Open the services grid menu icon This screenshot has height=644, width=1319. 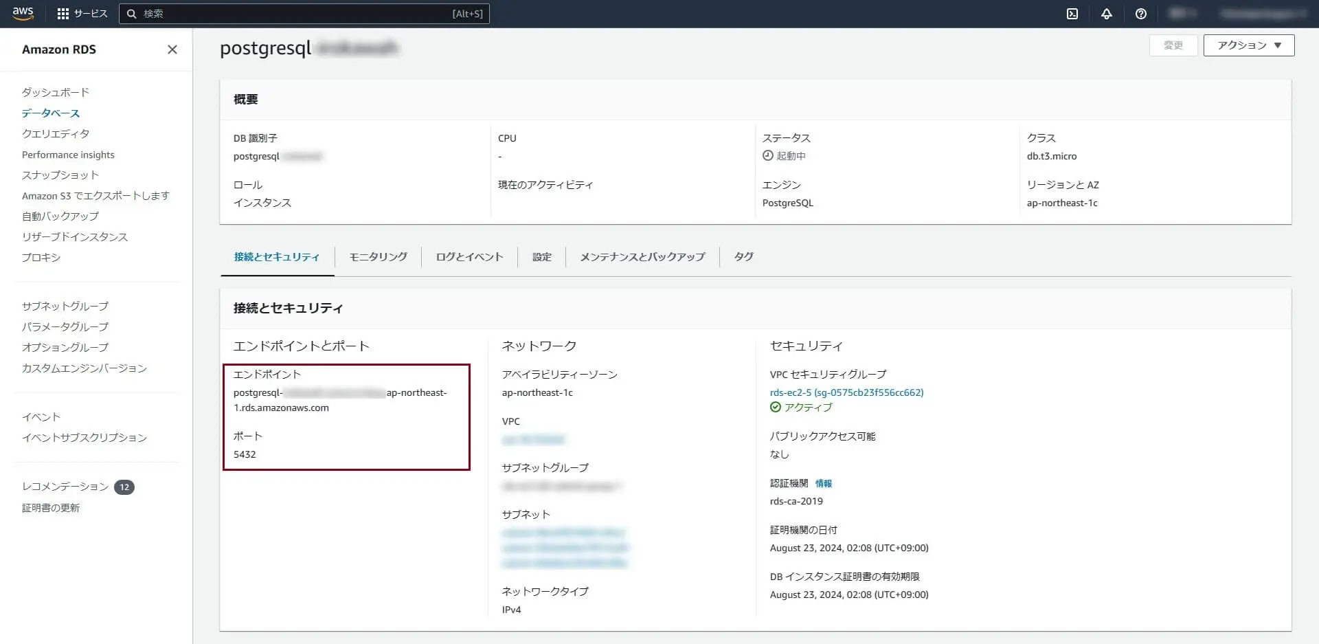point(63,14)
